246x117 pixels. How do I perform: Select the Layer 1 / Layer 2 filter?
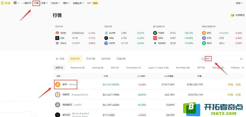click(x=158, y=68)
